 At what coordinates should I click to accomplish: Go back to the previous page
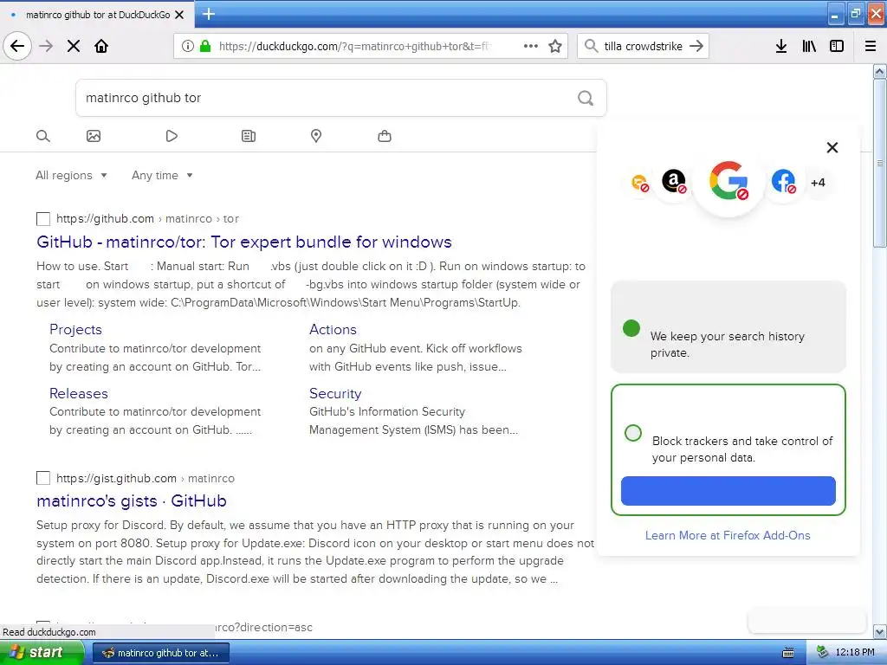17,46
